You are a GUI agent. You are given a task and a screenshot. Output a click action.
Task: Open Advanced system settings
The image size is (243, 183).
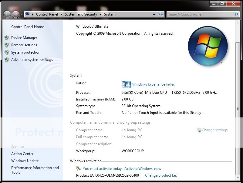click(32, 60)
